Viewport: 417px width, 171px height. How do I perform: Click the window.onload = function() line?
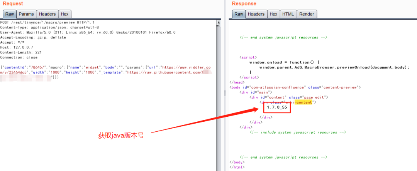(x=284, y=62)
